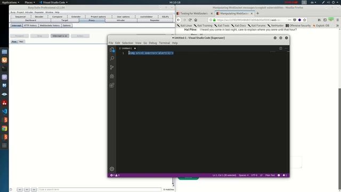Switch to the HTTP history tab in Burp

(x=30, y=26)
